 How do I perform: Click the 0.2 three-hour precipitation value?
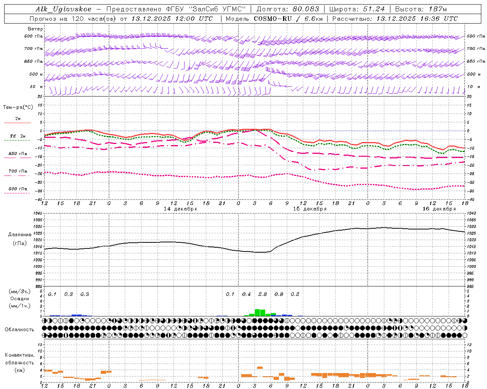[295, 294]
